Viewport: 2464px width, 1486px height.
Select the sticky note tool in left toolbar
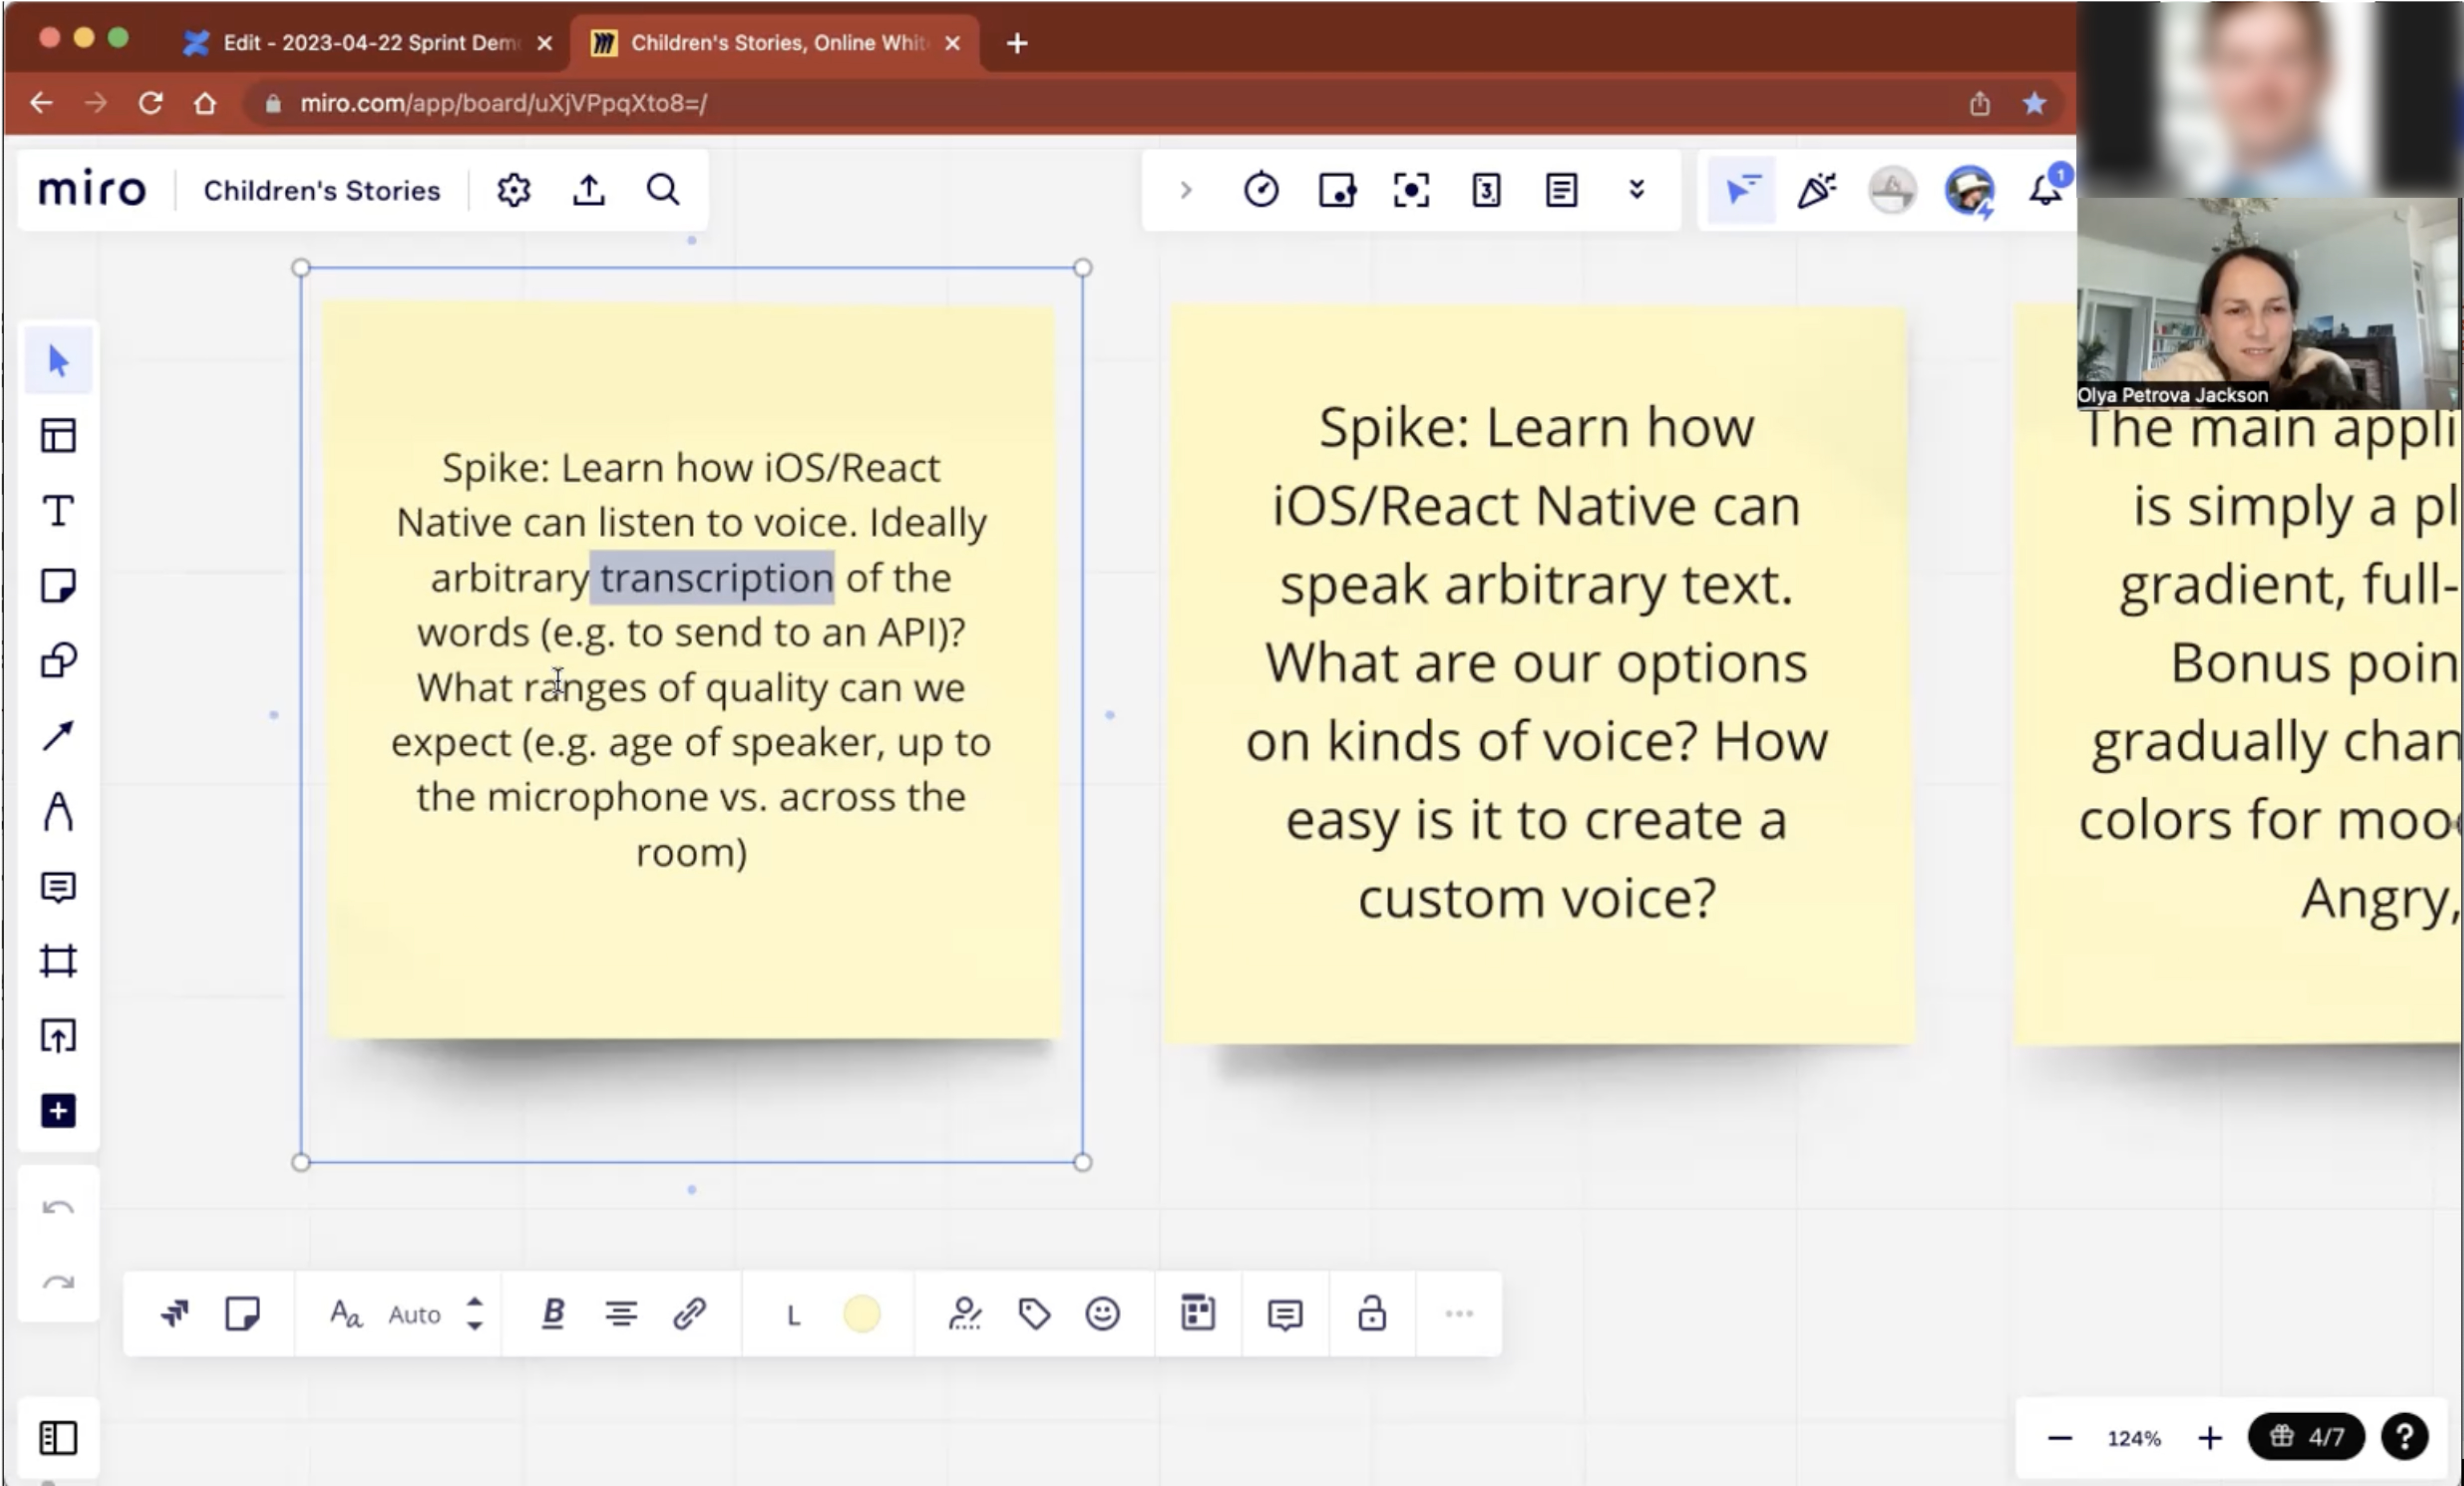(58, 586)
